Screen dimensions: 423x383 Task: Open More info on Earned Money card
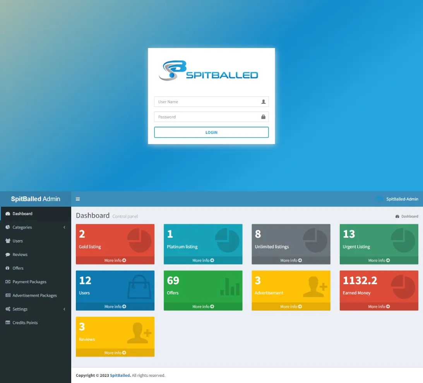[379, 307]
